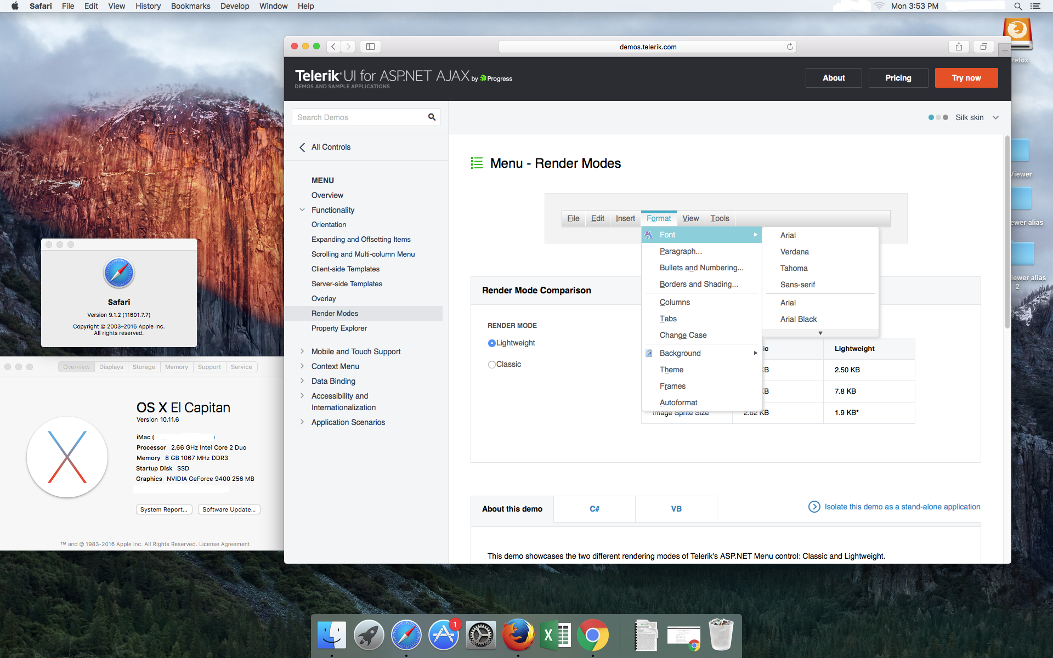Open Firefox from the Dock
This screenshot has width=1053, height=658.
click(x=518, y=635)
